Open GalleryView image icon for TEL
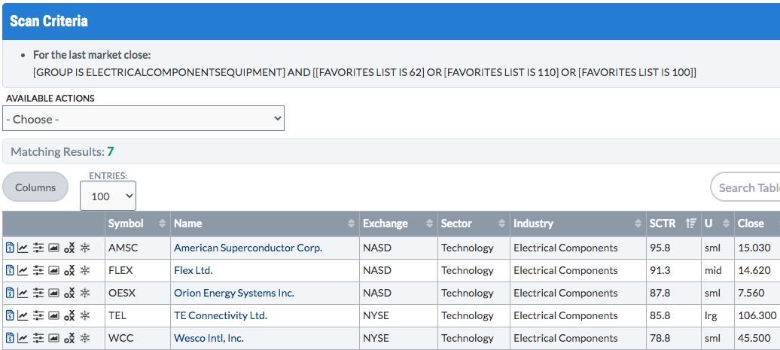The height and width of the screenshot is (350, 780). click(53, 315)
